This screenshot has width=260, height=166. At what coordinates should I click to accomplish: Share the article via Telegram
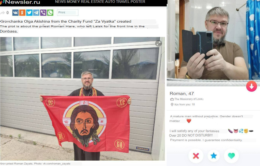pos(36,13)
